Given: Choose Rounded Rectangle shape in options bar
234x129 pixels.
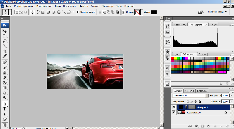Looking at the screenshot, I should 48,12.
